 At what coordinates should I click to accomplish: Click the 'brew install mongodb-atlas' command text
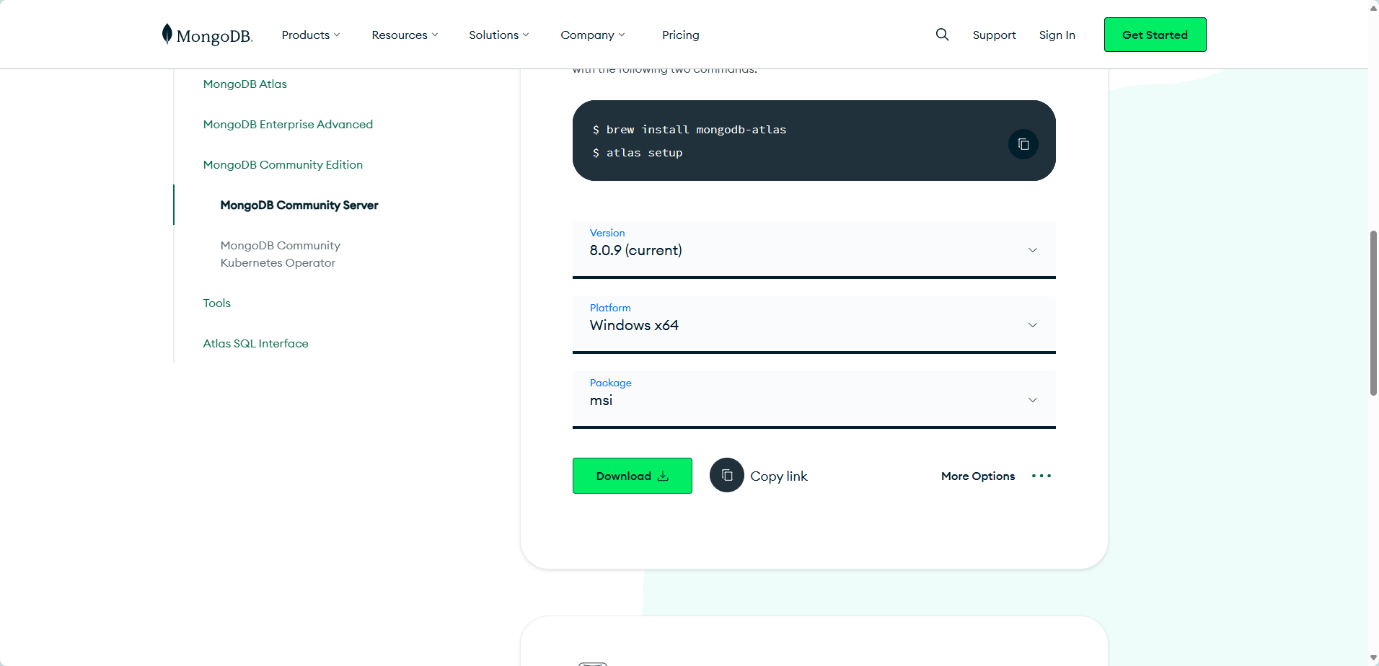pyautogui.click(x=696, y=130)
